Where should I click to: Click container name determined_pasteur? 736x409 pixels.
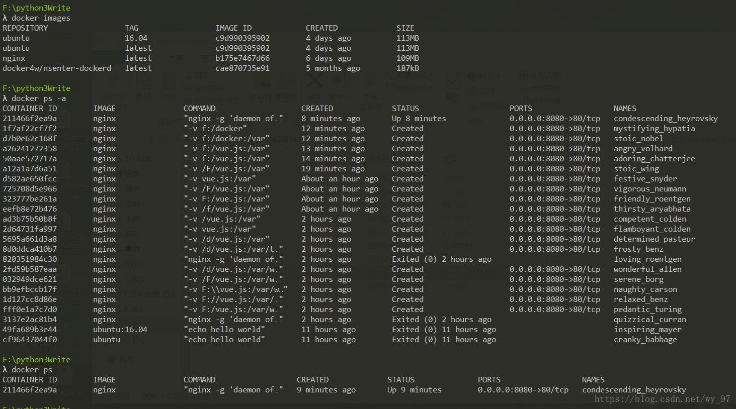point(655,239)
